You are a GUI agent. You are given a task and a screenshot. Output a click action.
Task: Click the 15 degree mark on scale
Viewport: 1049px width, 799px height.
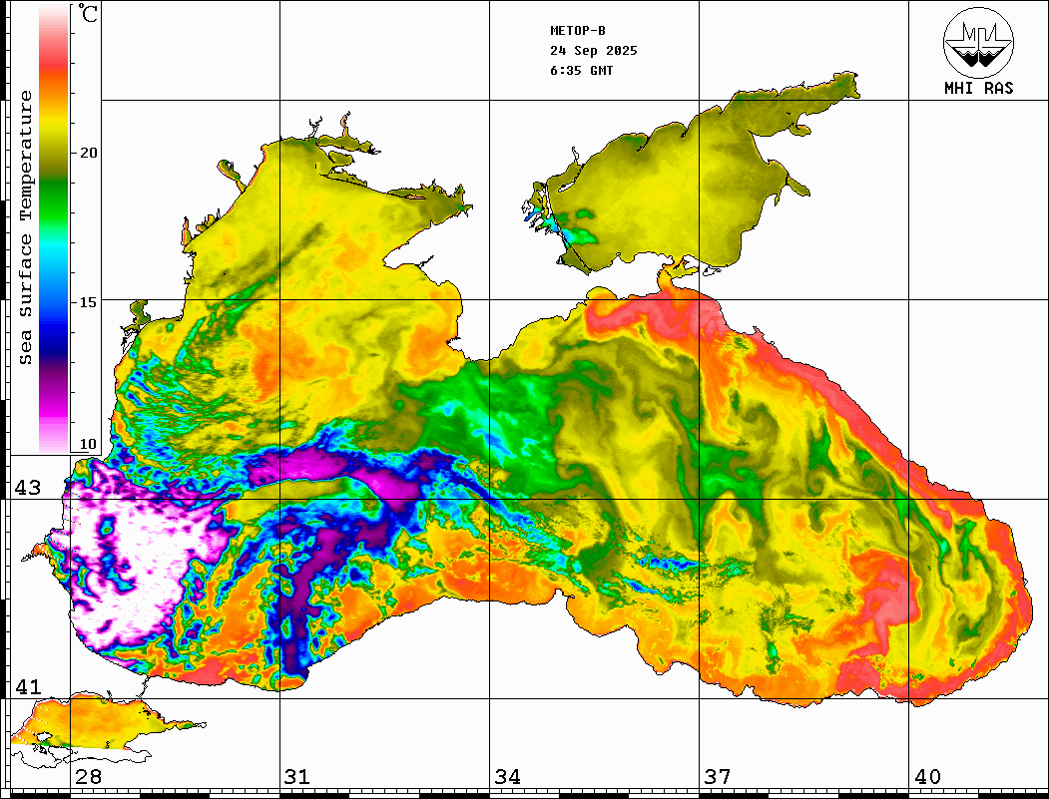(89, 301)
